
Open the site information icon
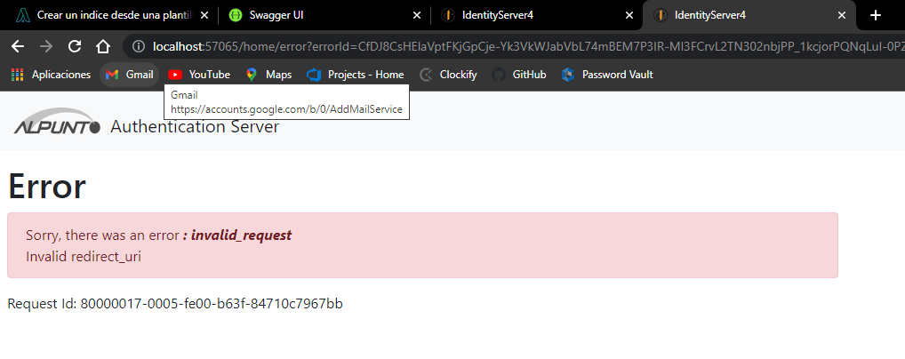pos(139,46)
